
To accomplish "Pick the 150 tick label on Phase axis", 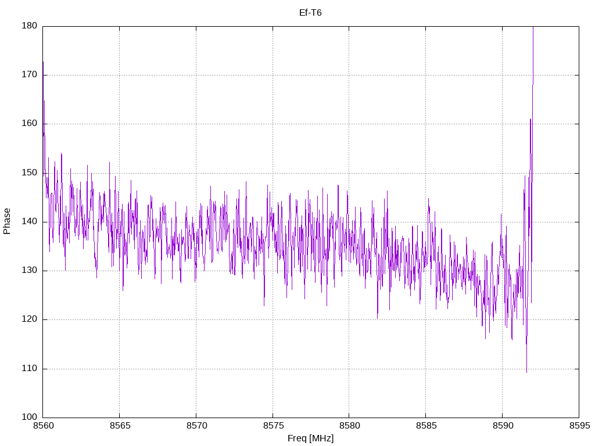I will click(x=30, y=172).
